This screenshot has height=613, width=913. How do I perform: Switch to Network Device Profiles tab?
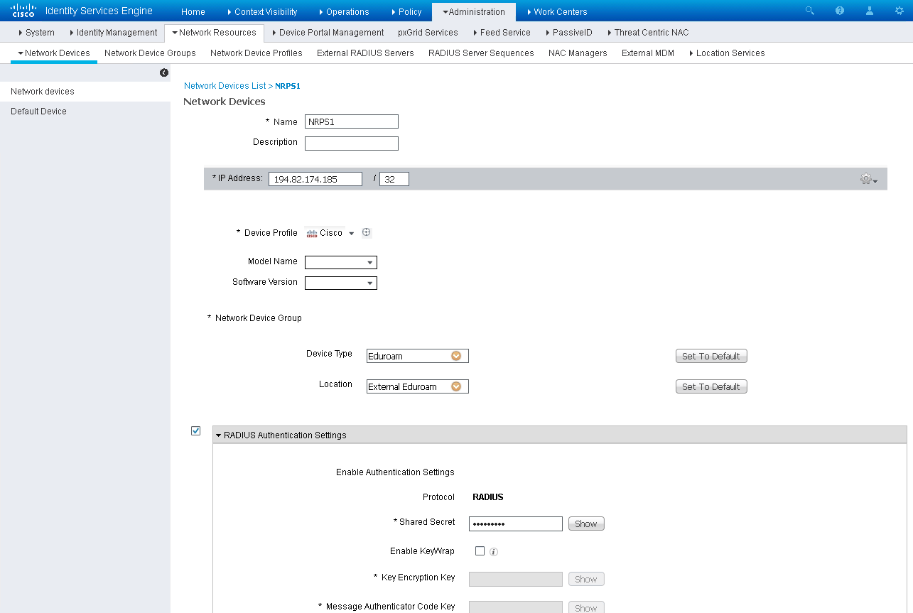click(256, 53)
